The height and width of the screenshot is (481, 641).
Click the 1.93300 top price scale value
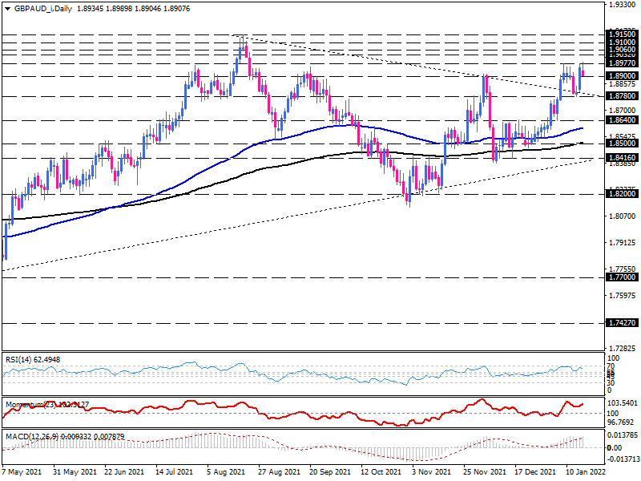point(623,5)
